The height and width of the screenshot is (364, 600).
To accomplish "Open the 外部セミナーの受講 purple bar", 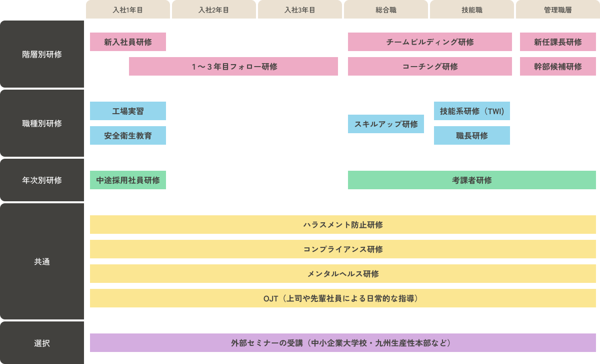I will tap(343, 343).
